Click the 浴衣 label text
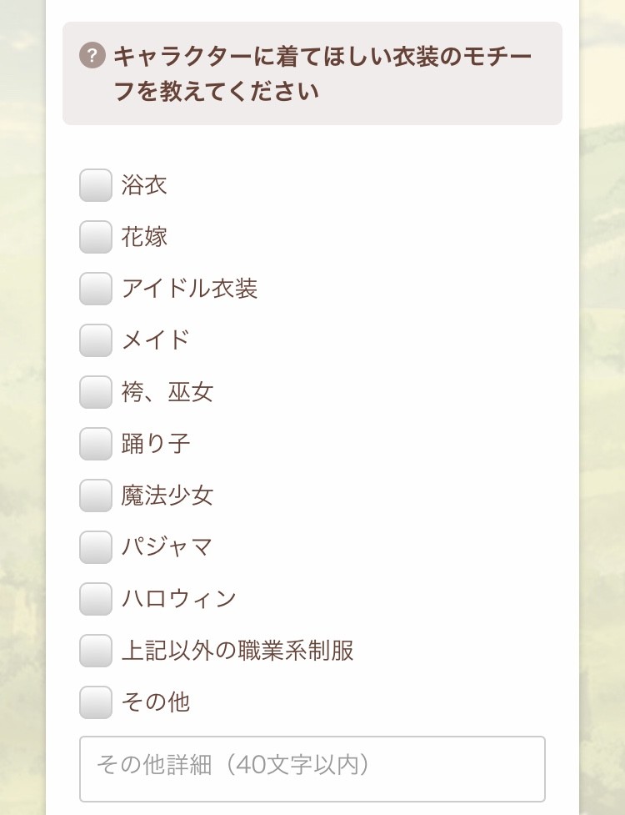 pyautogui.click(x=143, y=185)
